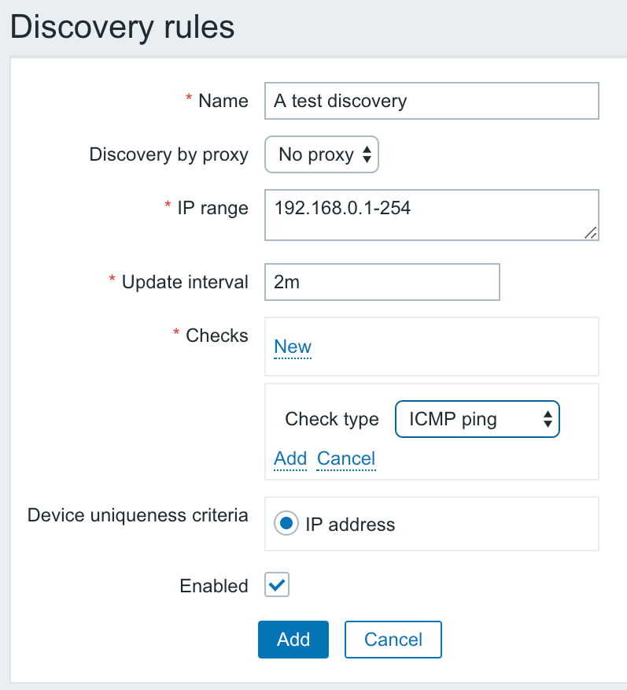Open the Discovery by proxy dropdown

click(322, 154)
